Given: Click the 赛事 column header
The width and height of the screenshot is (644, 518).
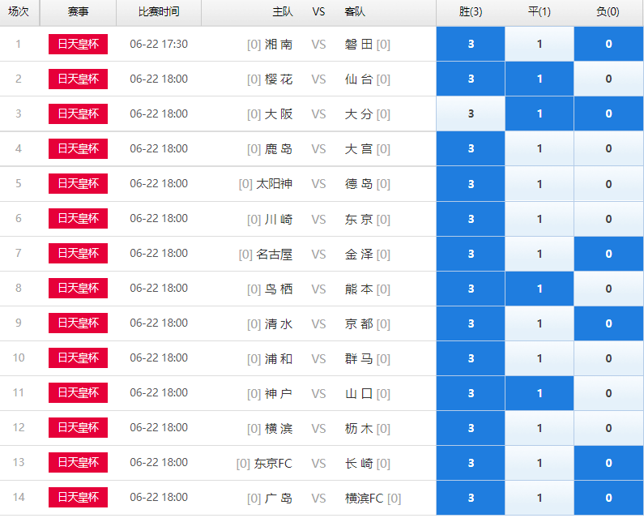Looking at the screenshot, I should coord(78,11).
